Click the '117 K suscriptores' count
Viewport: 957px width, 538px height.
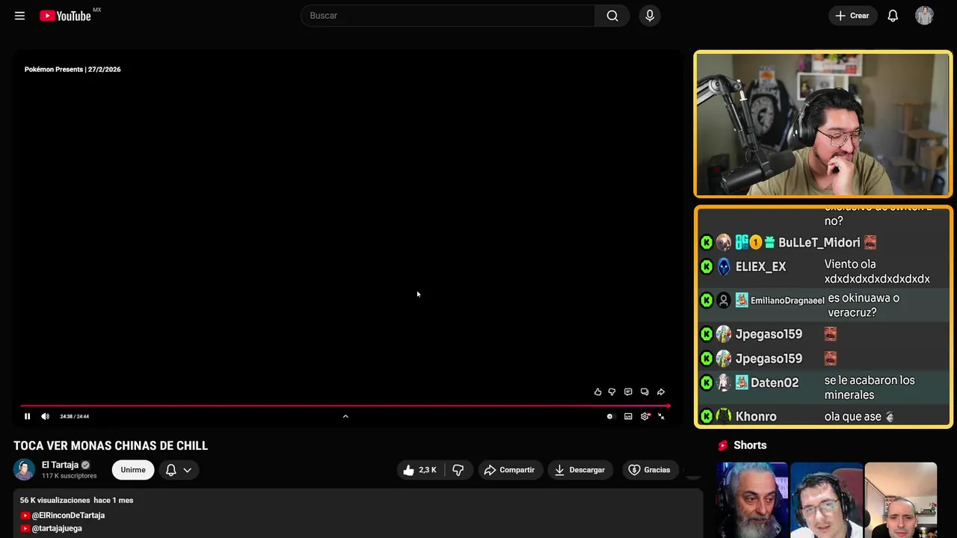pos(70,476)
